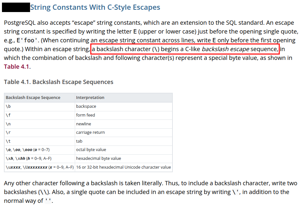Select the Backslash Escape Sequence column header

pyautogui.click(x=33, y=98)
